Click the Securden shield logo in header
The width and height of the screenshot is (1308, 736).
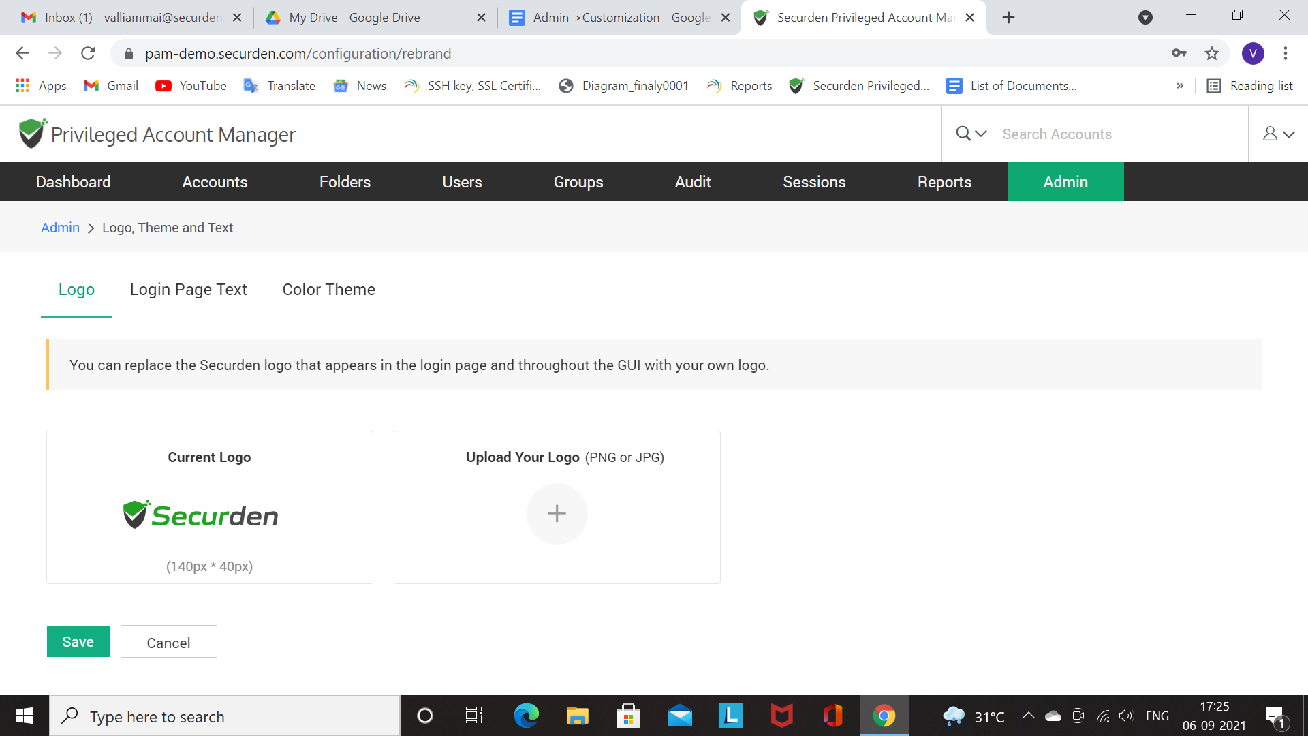pos(31,134)
